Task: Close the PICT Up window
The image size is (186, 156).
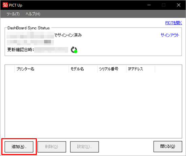Action: (x=179, y=5)
